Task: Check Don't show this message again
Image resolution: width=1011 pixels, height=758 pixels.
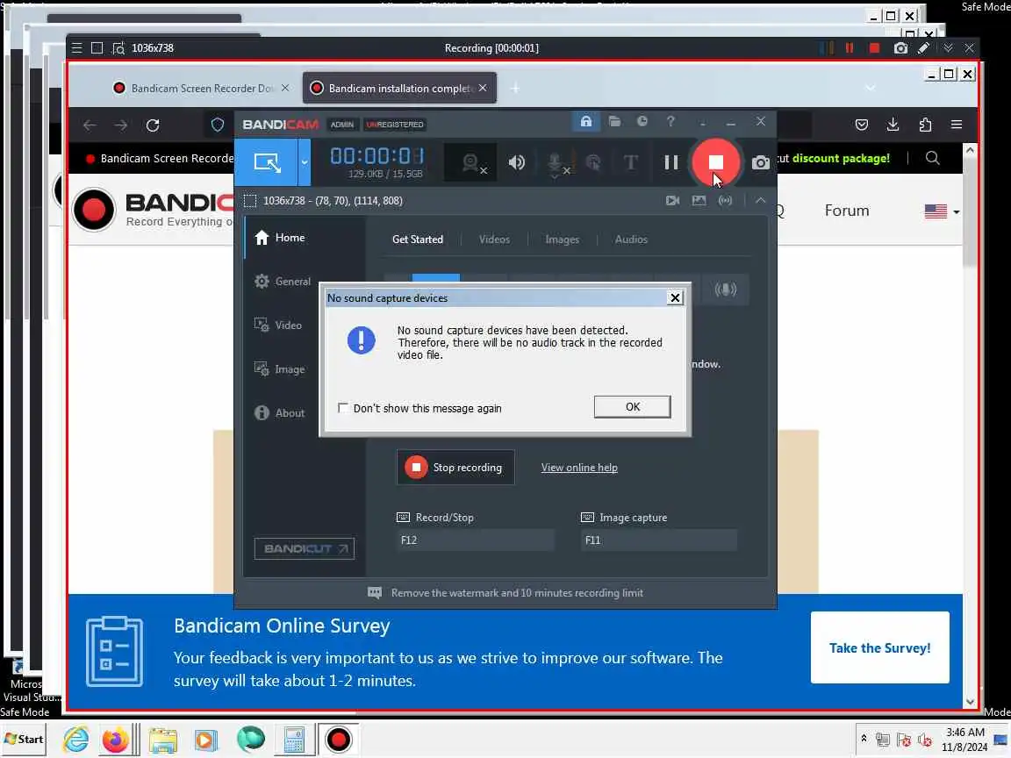Action: click(343, 408)
